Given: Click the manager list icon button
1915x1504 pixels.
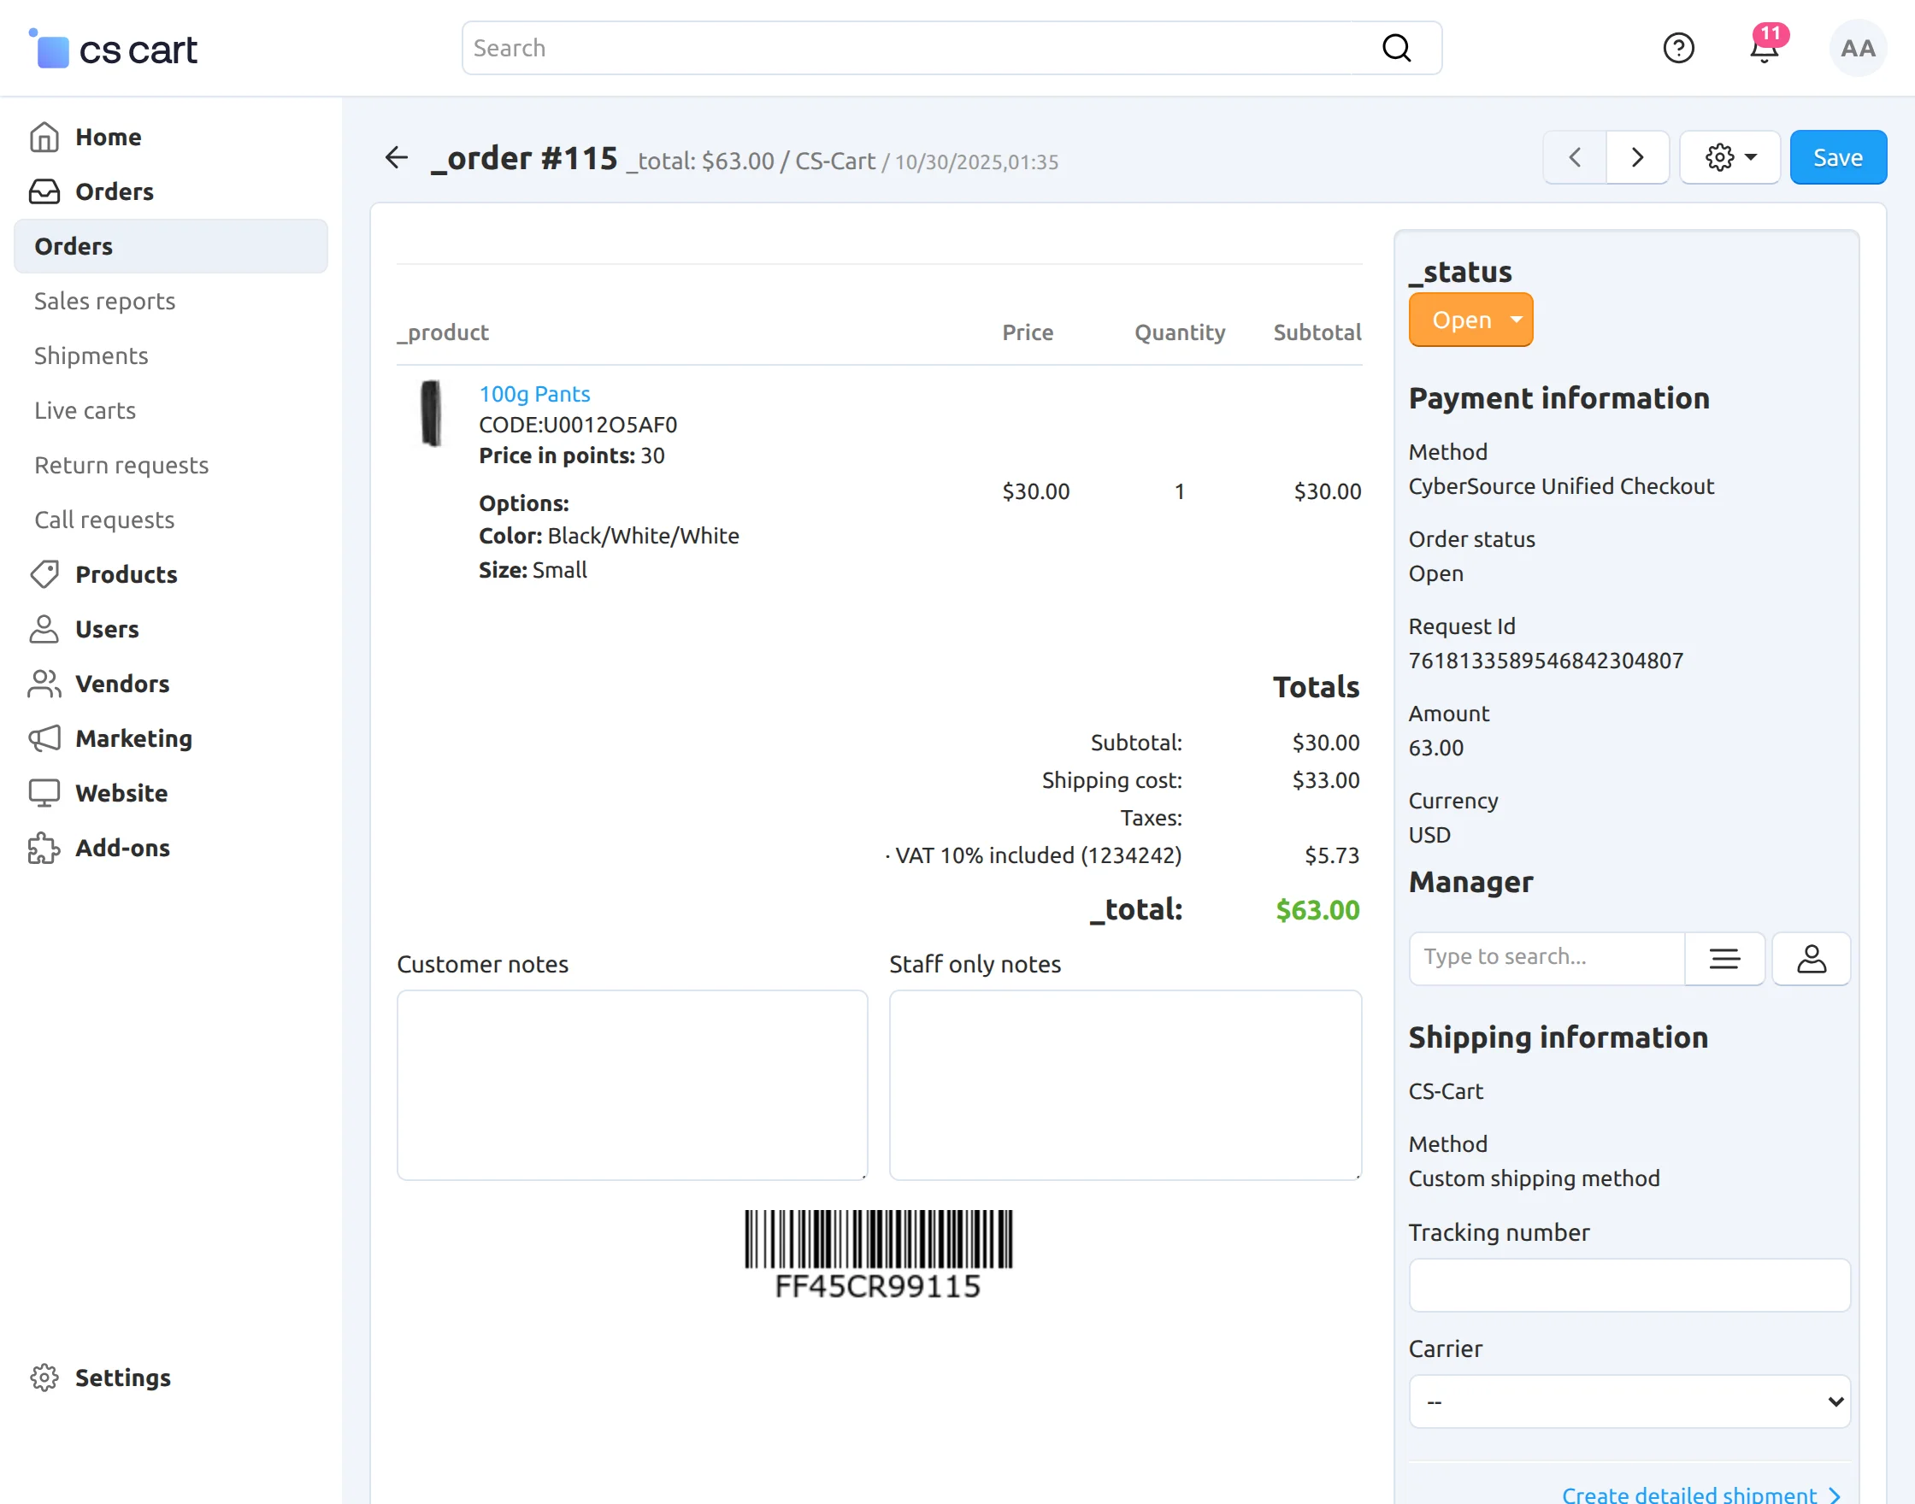Looking at the screenshot, I should point(1723,958).
